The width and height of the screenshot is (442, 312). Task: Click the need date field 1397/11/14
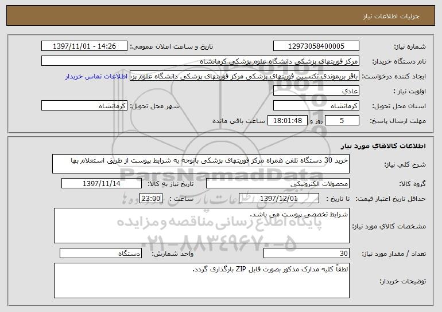pyautogui.click(x=102, y=184)
